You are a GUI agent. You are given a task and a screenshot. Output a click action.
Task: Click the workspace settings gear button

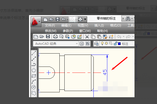pyautogui.click(x=81, y=44)
